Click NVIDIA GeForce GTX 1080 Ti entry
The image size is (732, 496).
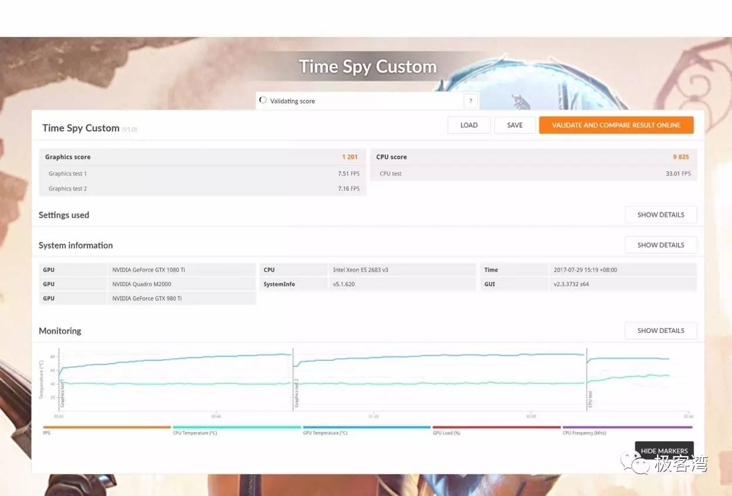tap(148, 270)
